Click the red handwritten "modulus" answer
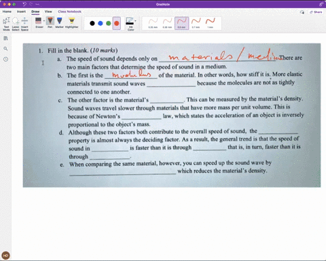The image size is (326, 261). click(132, 74)
